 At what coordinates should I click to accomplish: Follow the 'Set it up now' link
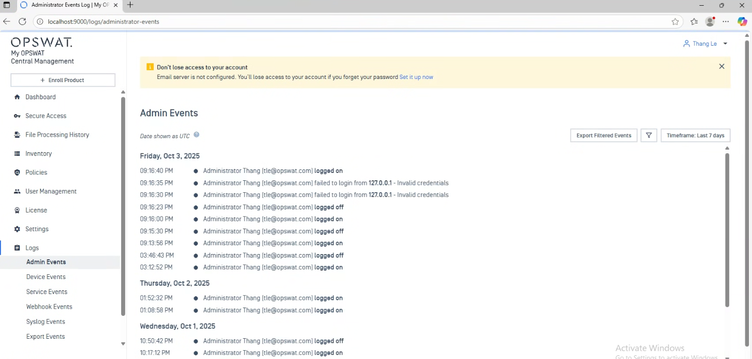416,77
